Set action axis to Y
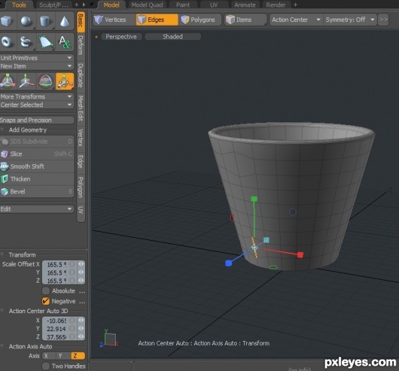The width and height of the screenshot is (399, 371). 63,356
